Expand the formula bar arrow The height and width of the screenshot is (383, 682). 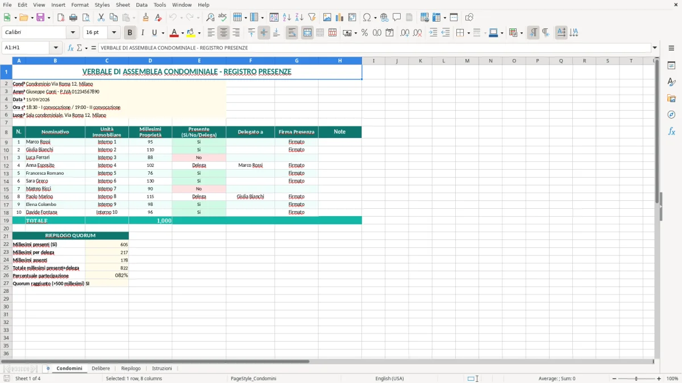point(655,48)
